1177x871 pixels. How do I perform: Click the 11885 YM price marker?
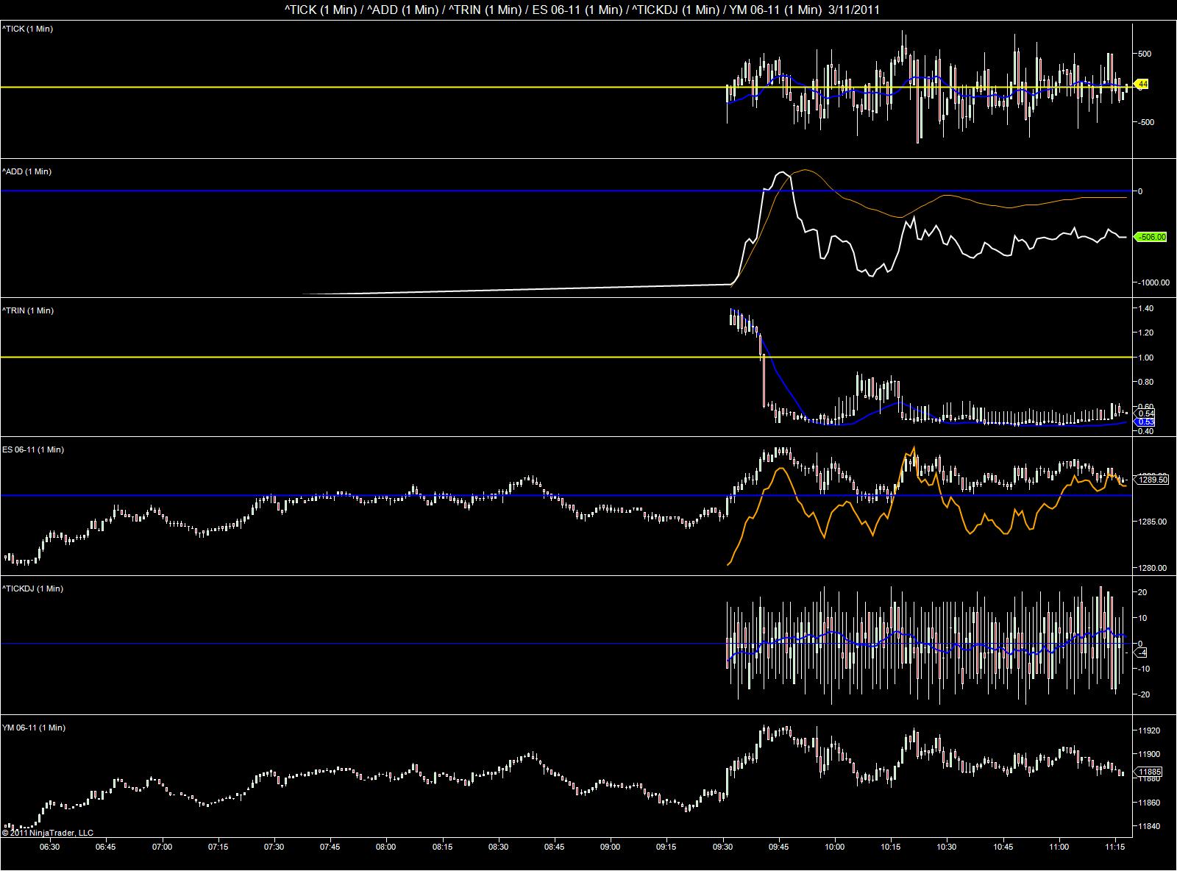point(1150,772)
